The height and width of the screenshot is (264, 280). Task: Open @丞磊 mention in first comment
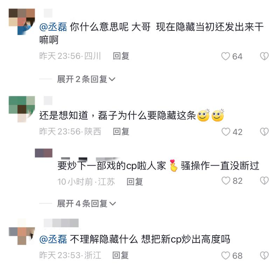click(53, 27)
